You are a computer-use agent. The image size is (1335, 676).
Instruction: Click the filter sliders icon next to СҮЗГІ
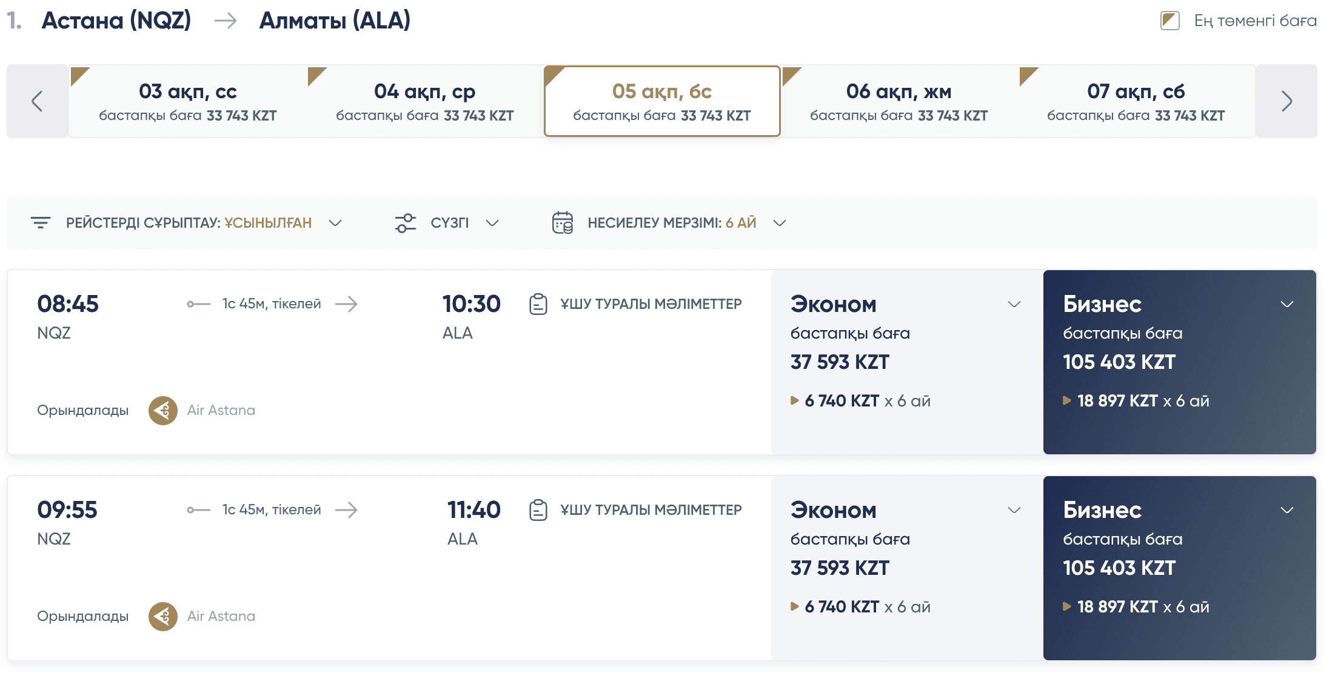[405, 222]
